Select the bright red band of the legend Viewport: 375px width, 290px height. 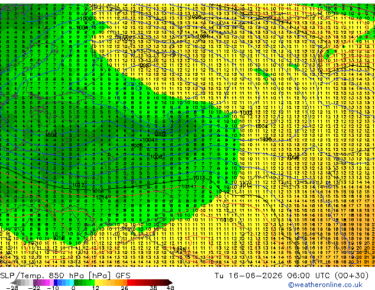pyautogui.click(x=131, y=282)
